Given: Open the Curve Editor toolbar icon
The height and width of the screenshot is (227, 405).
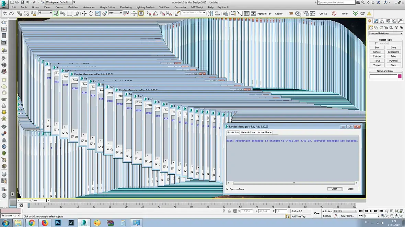Looking at the screenshot, I should click(247, 13).
